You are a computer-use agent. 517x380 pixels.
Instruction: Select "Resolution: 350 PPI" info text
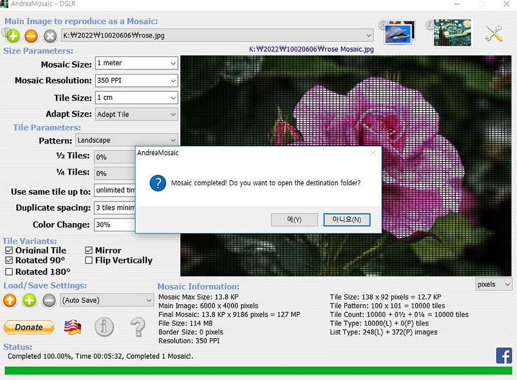tap(189, 341)
